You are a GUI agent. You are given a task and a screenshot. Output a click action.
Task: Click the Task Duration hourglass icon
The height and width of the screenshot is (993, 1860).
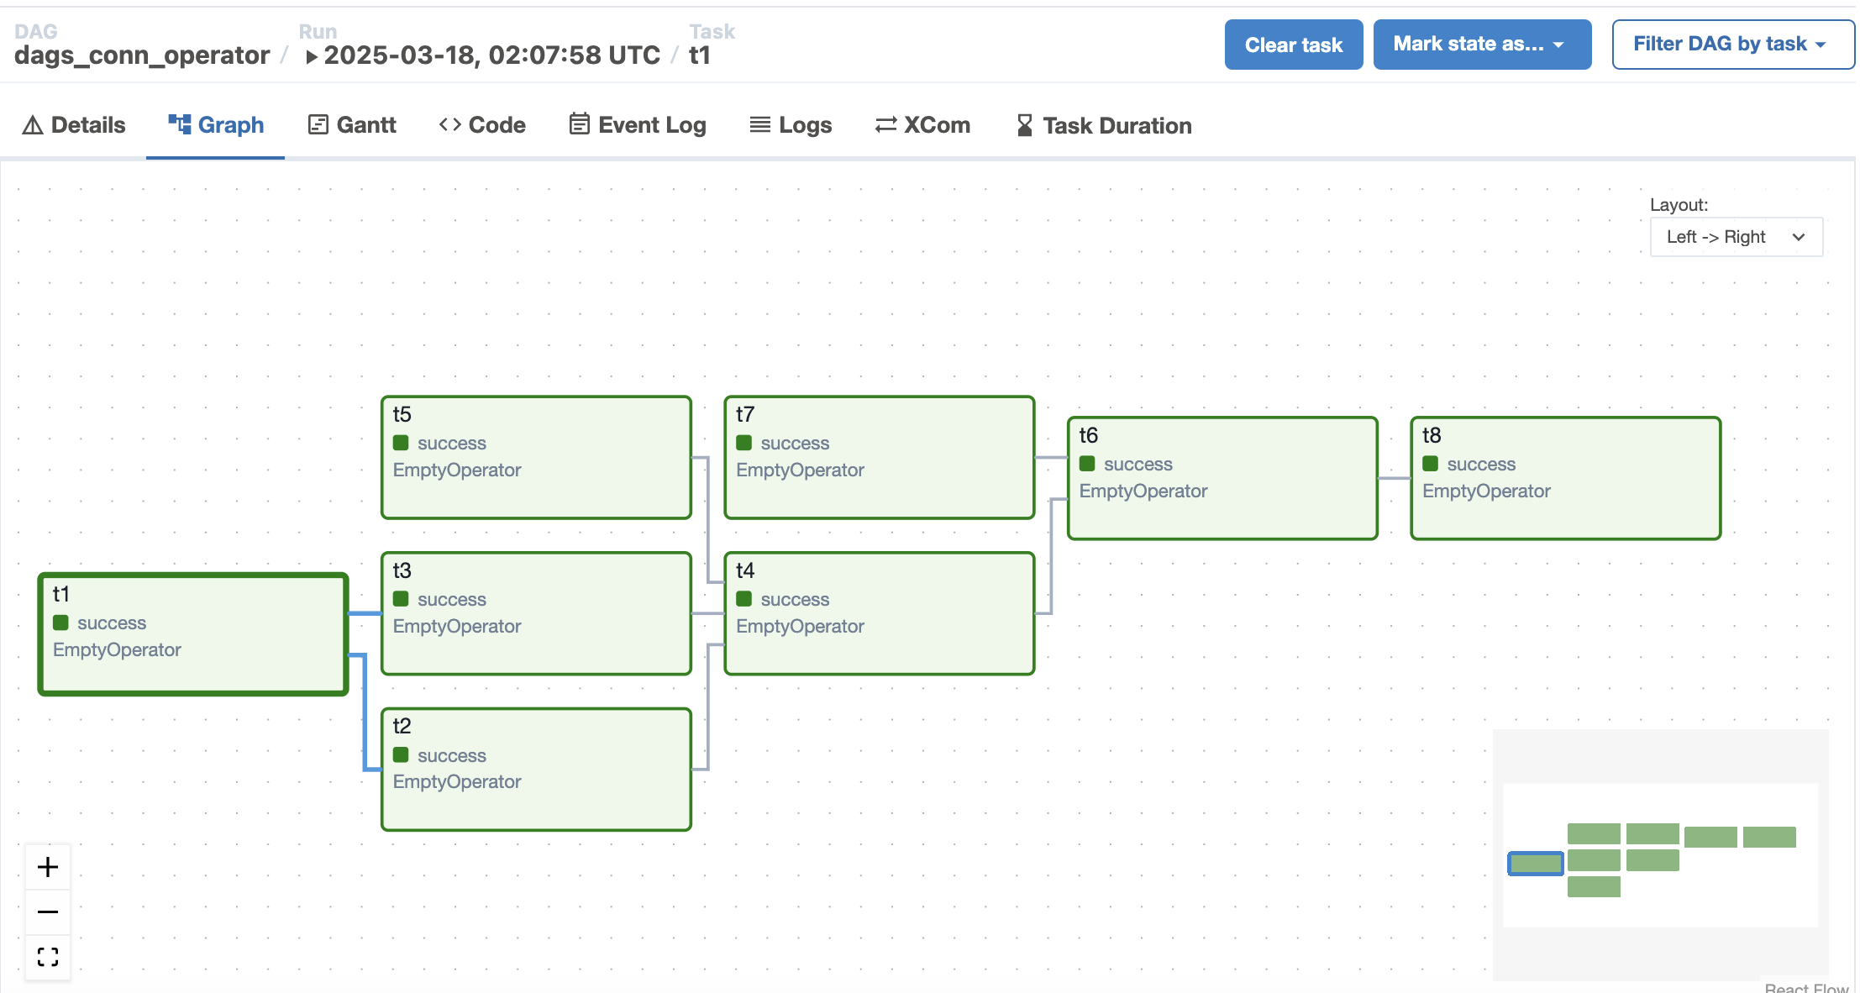[x=1024, y=125]
